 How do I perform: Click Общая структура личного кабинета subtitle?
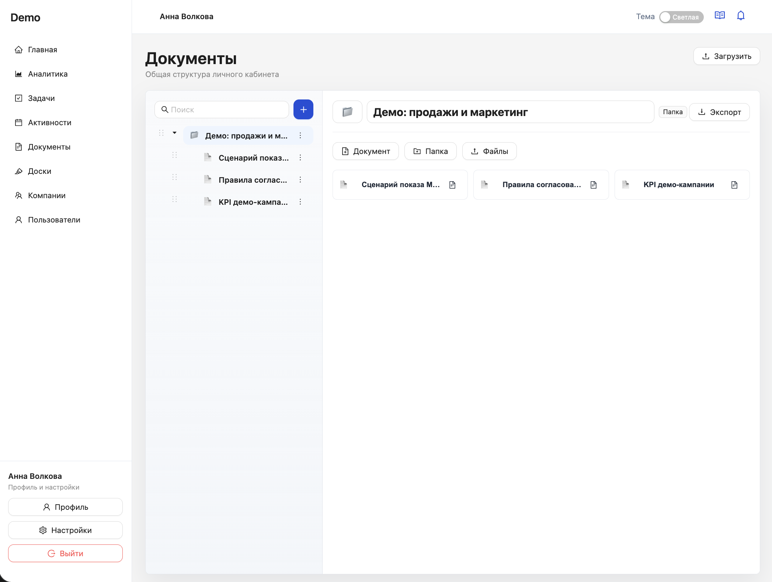click(x=212, y=74)
